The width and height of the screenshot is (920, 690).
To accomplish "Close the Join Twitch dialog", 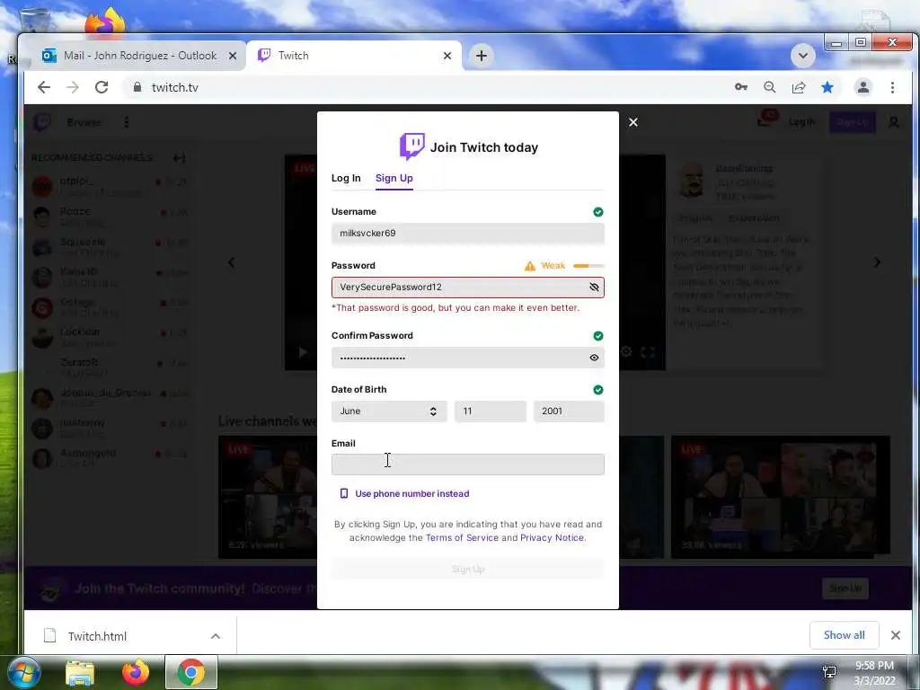I will click(633, 122).
